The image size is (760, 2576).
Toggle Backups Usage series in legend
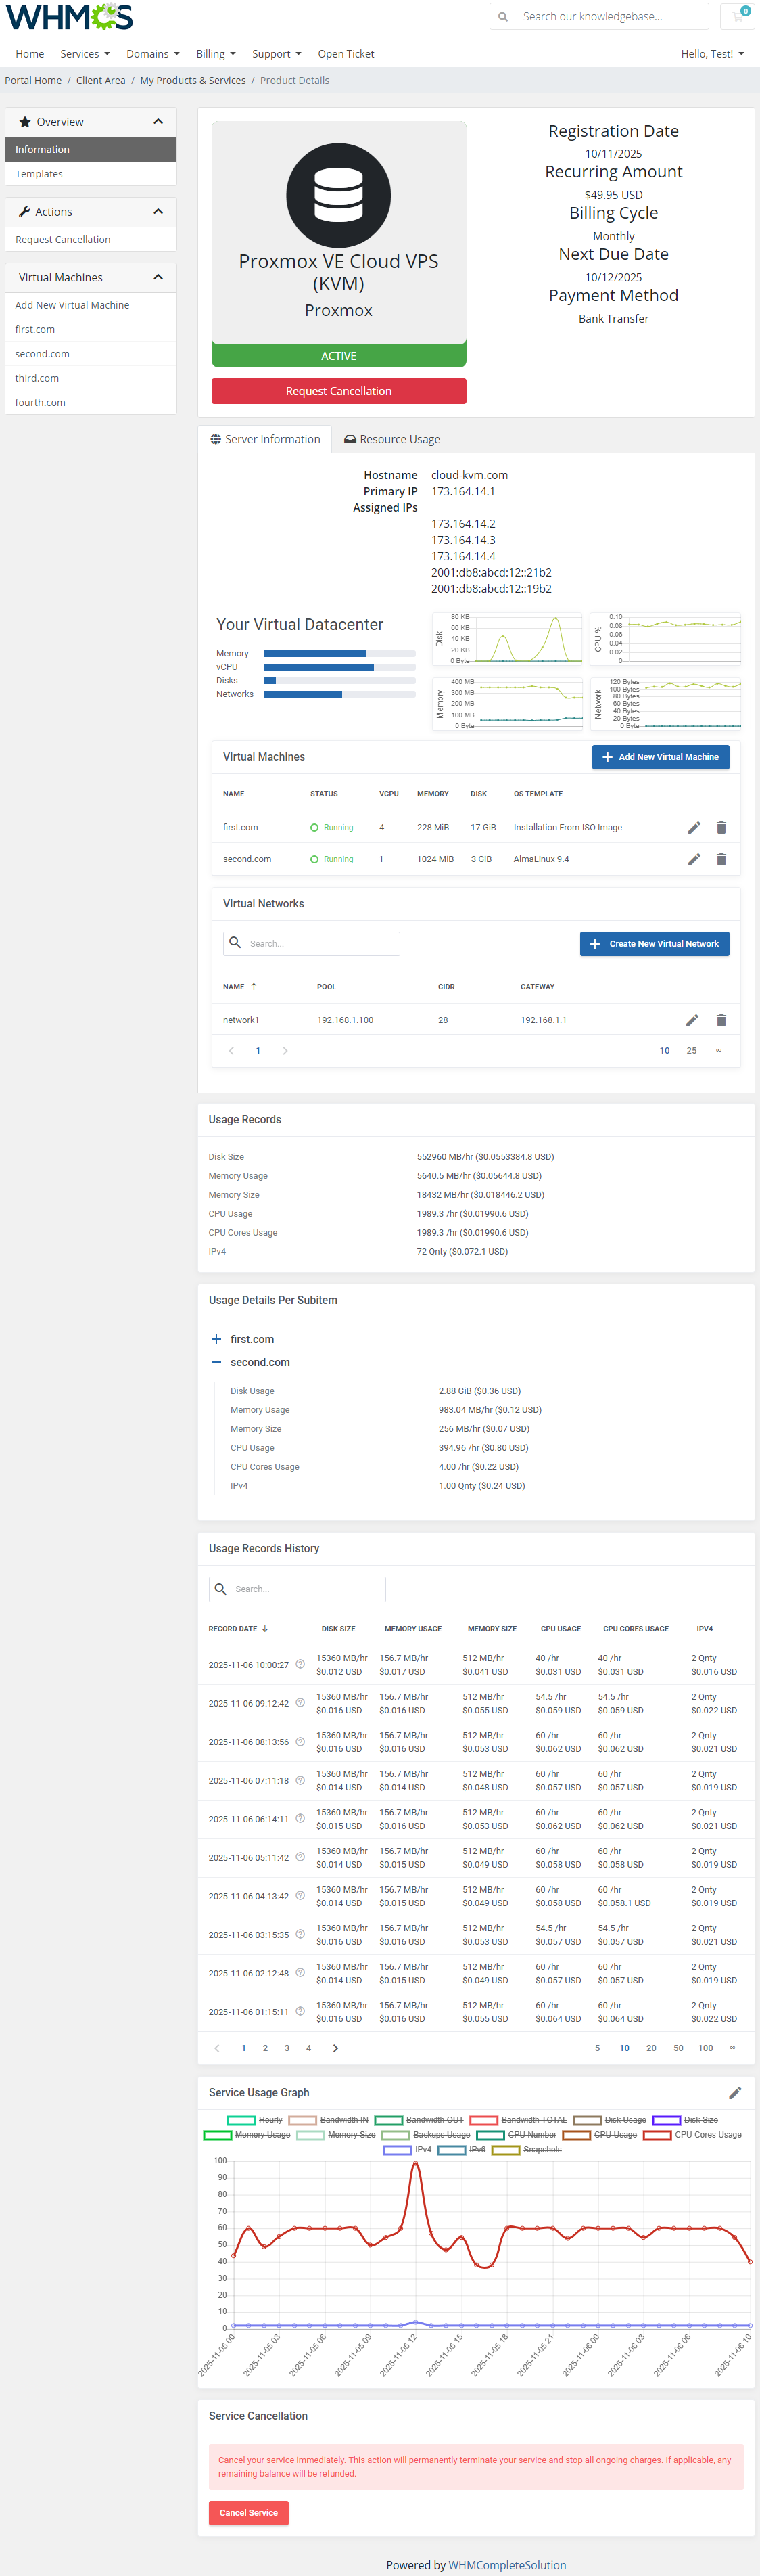point(427,2135)
